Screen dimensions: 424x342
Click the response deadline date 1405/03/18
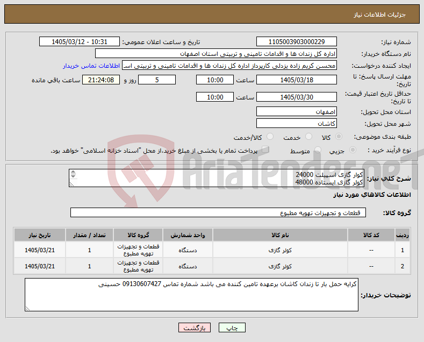coord(296,80)
